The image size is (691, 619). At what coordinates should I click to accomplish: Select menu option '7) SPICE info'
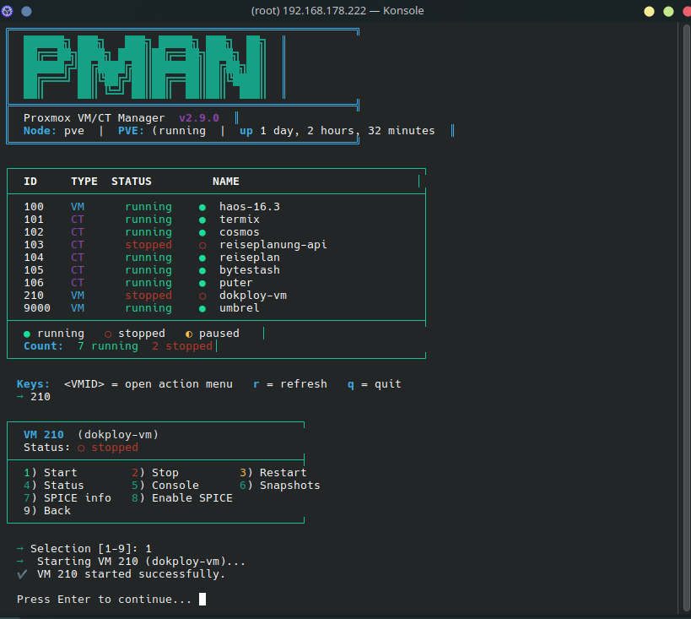[x=67, y=498]
